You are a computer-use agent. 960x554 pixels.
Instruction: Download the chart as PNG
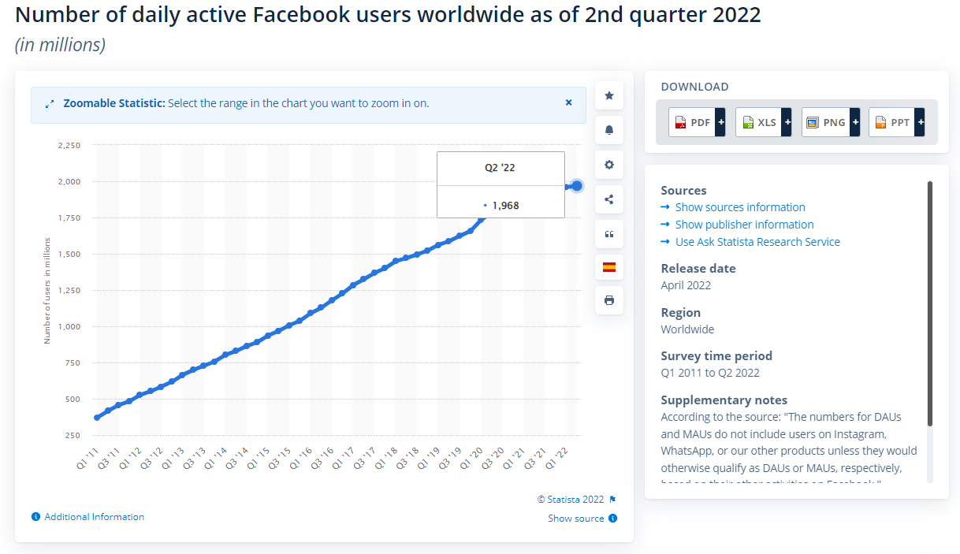824,122
